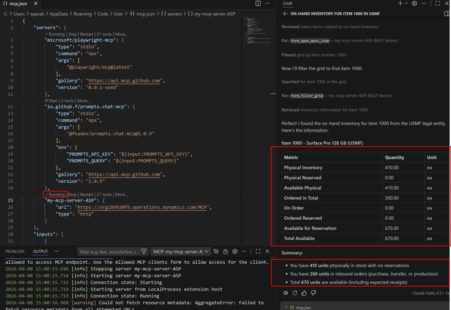The width and height of the screenshot is (451, 310).
Task: Click the retry icon below the summary
Action: click(x=295, y=292)
